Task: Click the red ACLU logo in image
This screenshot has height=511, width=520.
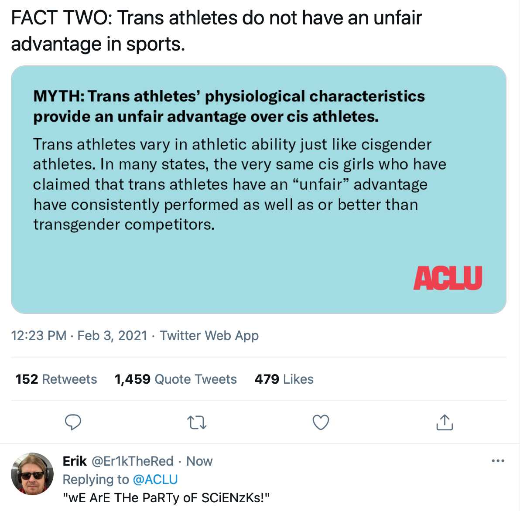Action: pos(448,278)
